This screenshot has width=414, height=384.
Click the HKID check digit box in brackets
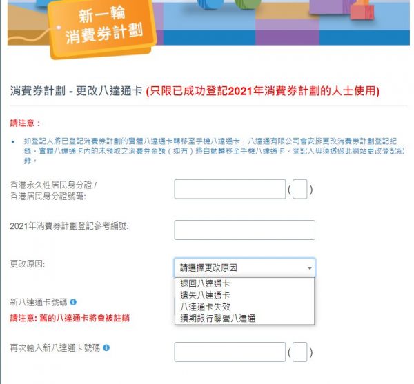[x=299, y=190]
